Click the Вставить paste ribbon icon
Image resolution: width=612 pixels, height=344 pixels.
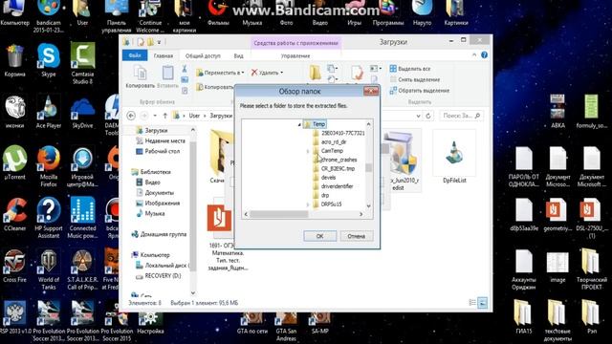point(168,76)
